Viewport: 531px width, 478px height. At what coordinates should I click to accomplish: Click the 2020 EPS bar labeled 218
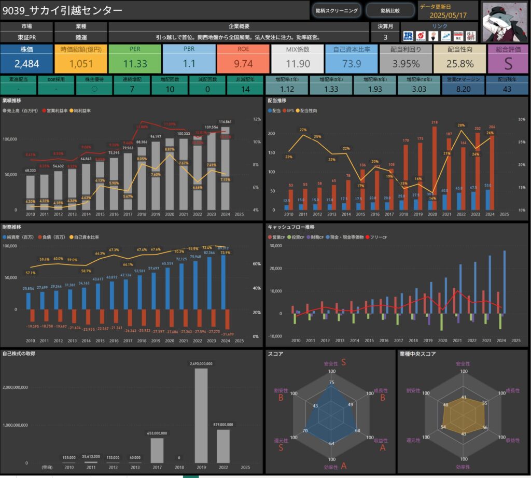coord(435,168)
